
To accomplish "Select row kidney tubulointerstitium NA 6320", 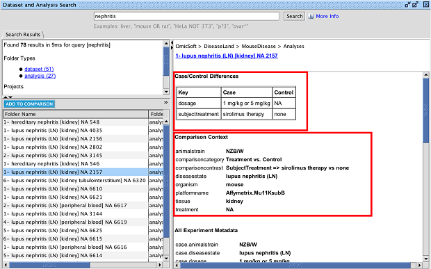I will pos(76,180).
